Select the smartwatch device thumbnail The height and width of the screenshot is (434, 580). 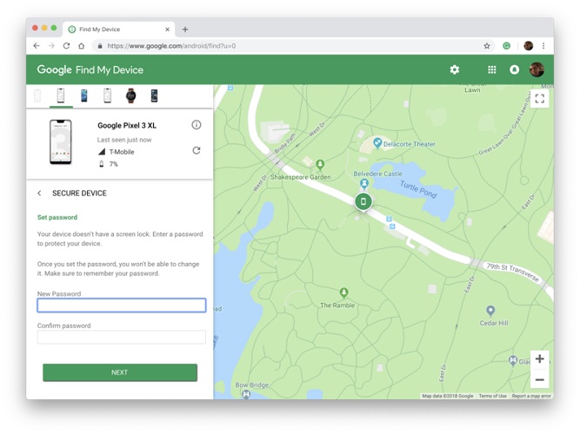coord(130,95)
